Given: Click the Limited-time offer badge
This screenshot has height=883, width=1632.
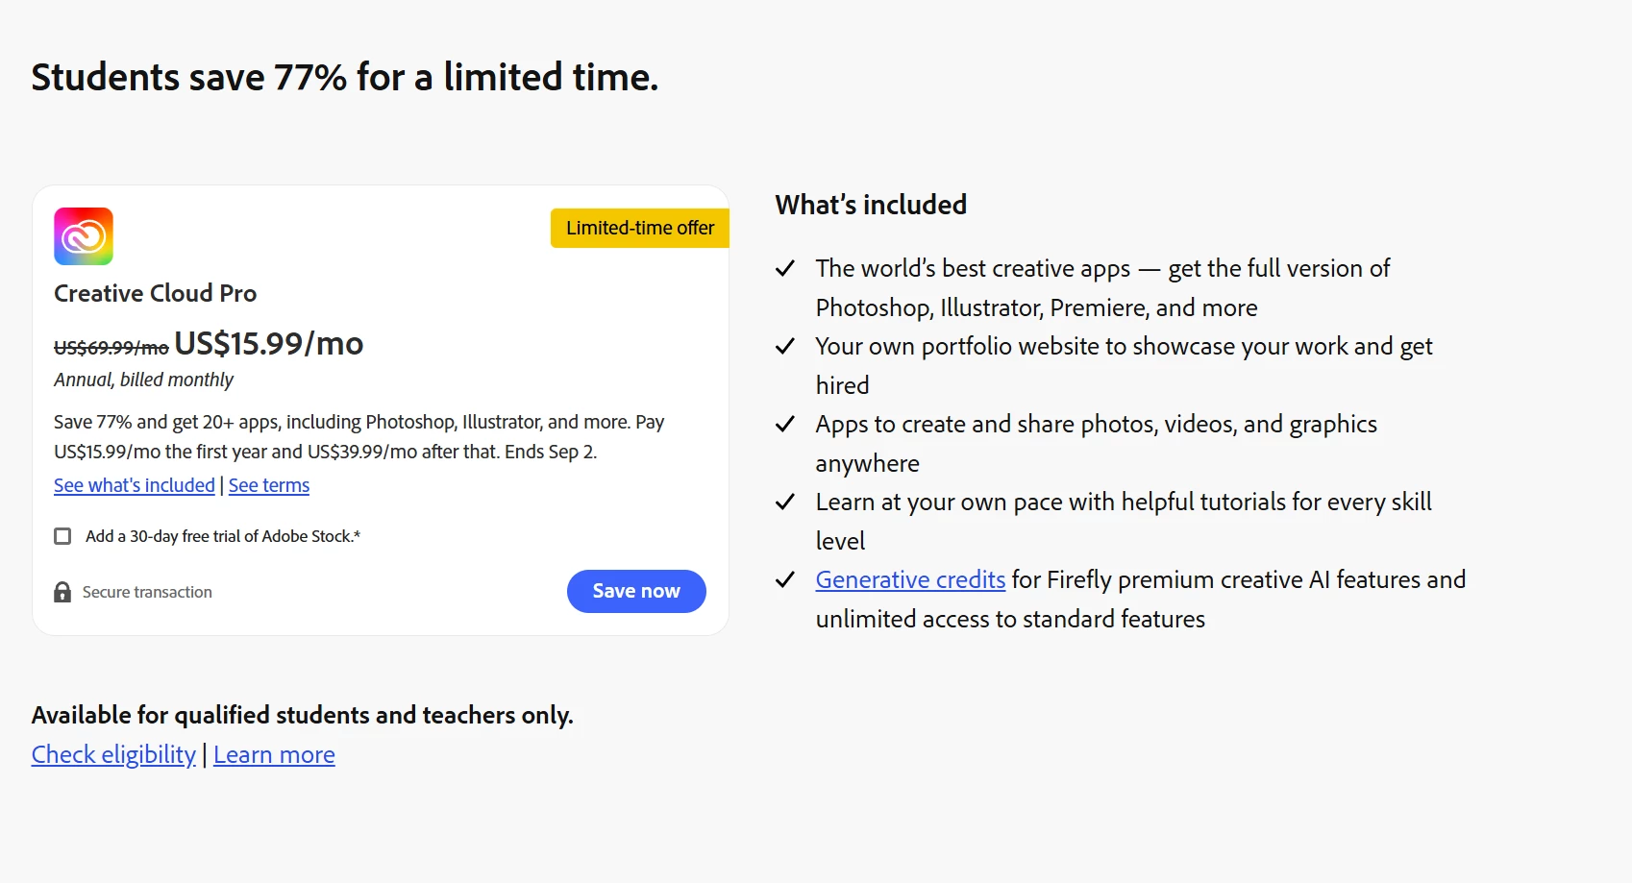Looking at the screenshot, I should click(x=640, y=228).
